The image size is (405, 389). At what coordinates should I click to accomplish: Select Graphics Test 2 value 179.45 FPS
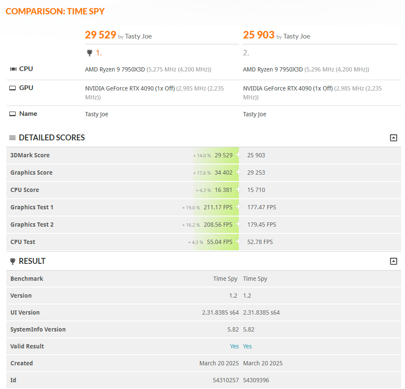pos(262,225)
